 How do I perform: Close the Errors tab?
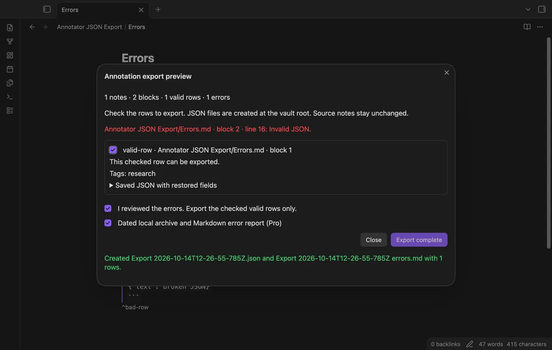click(x=141, y=10)
